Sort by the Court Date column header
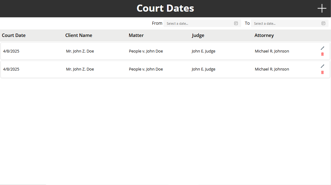This screenshot has height=185, width=331. 14,35
